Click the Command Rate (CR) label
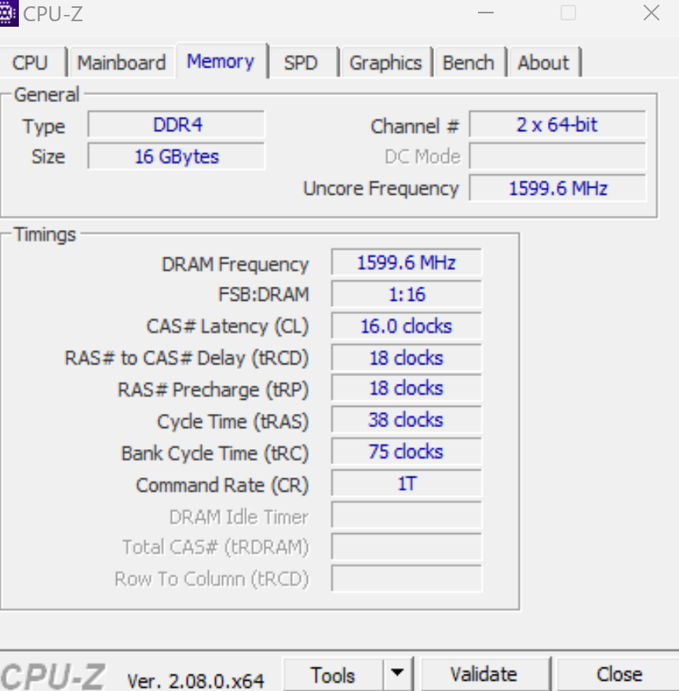Viewport: 679px width, 691px height. coord(222,485)
